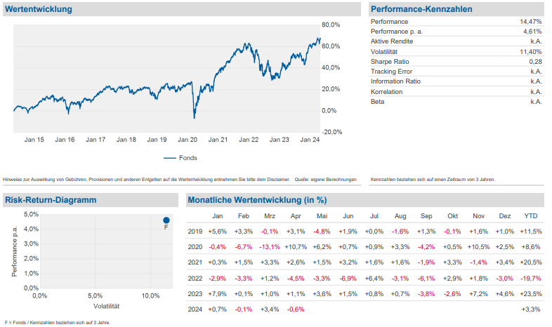Click the Jan 24 axis label
Screen dimensions: 552x327
[x=310, y=140]
